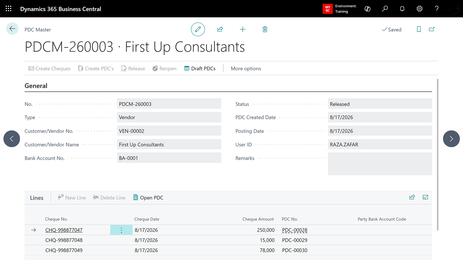The width and height of the screenshot is (463, 260).
Task: Click the Type field showing Vendor
Action: [x=169, y=117]
